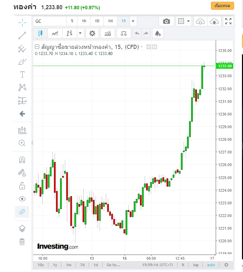243x272 pixels.
Task: Click the back arrow in left toolbar
Action: pos(22,114)
